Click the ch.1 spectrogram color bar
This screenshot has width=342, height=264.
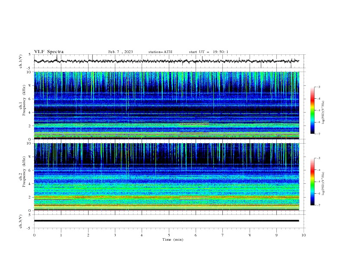[x=312, y=110]
